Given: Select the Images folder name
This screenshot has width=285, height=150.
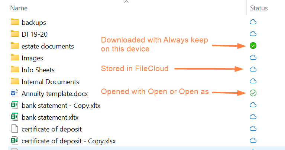Looking at the screenshot, I should click(x=32, y=58).
